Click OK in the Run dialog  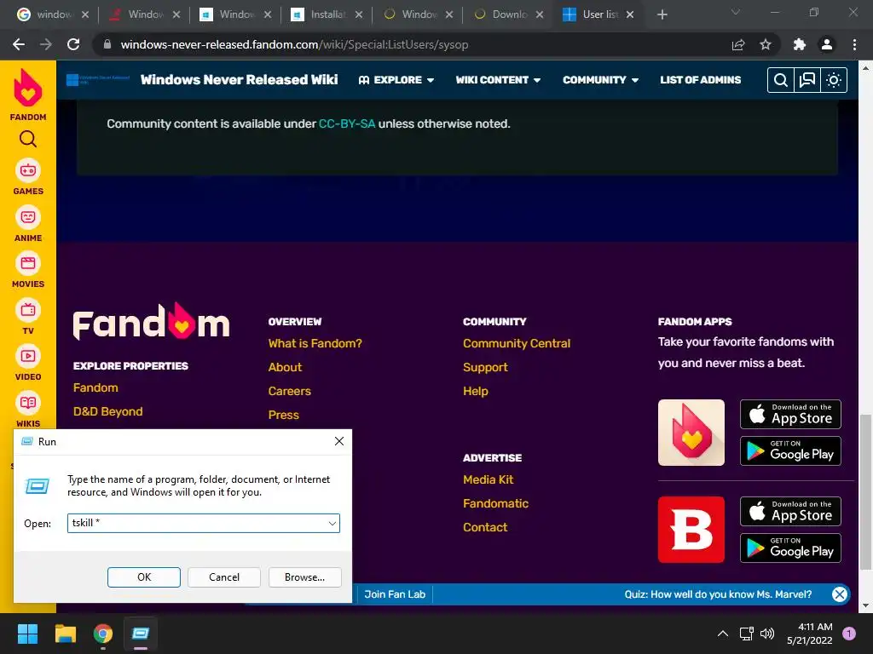pos(143,577)
